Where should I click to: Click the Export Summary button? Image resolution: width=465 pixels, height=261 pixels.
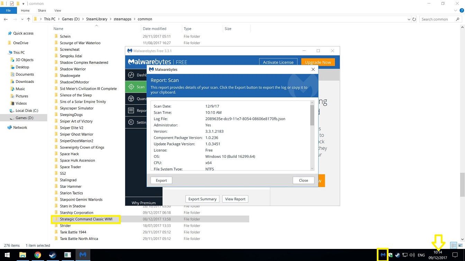point(202,199)
